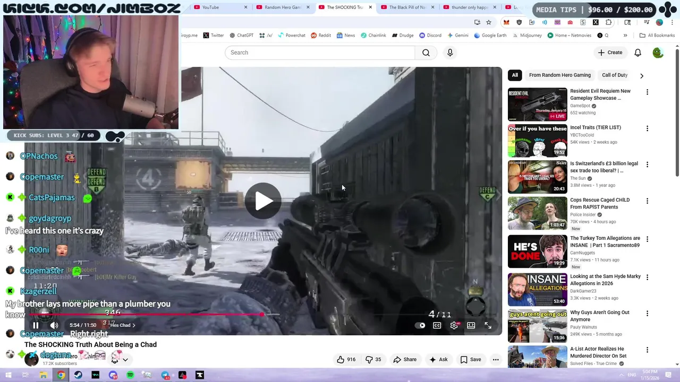Enter fullscreen mode in the player

[488, 325]
